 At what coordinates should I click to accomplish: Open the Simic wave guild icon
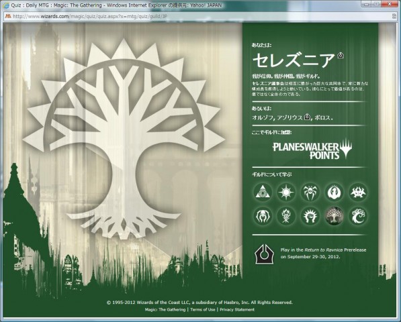click(358, 216)
